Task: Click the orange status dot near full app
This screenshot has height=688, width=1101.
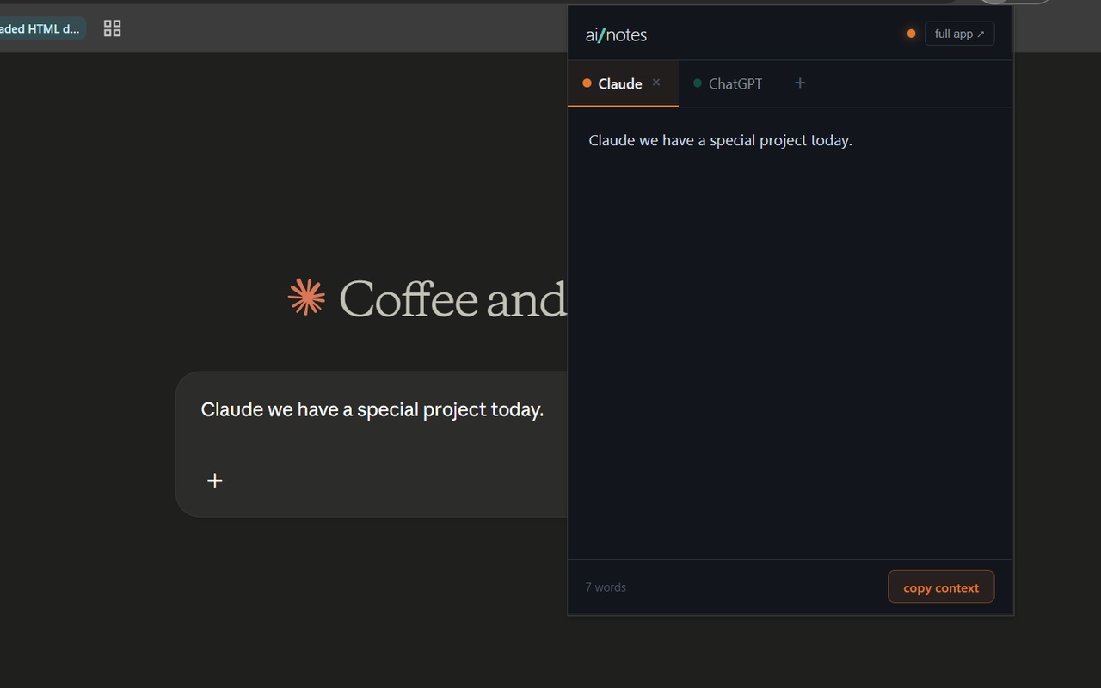Action: (911, 34)
